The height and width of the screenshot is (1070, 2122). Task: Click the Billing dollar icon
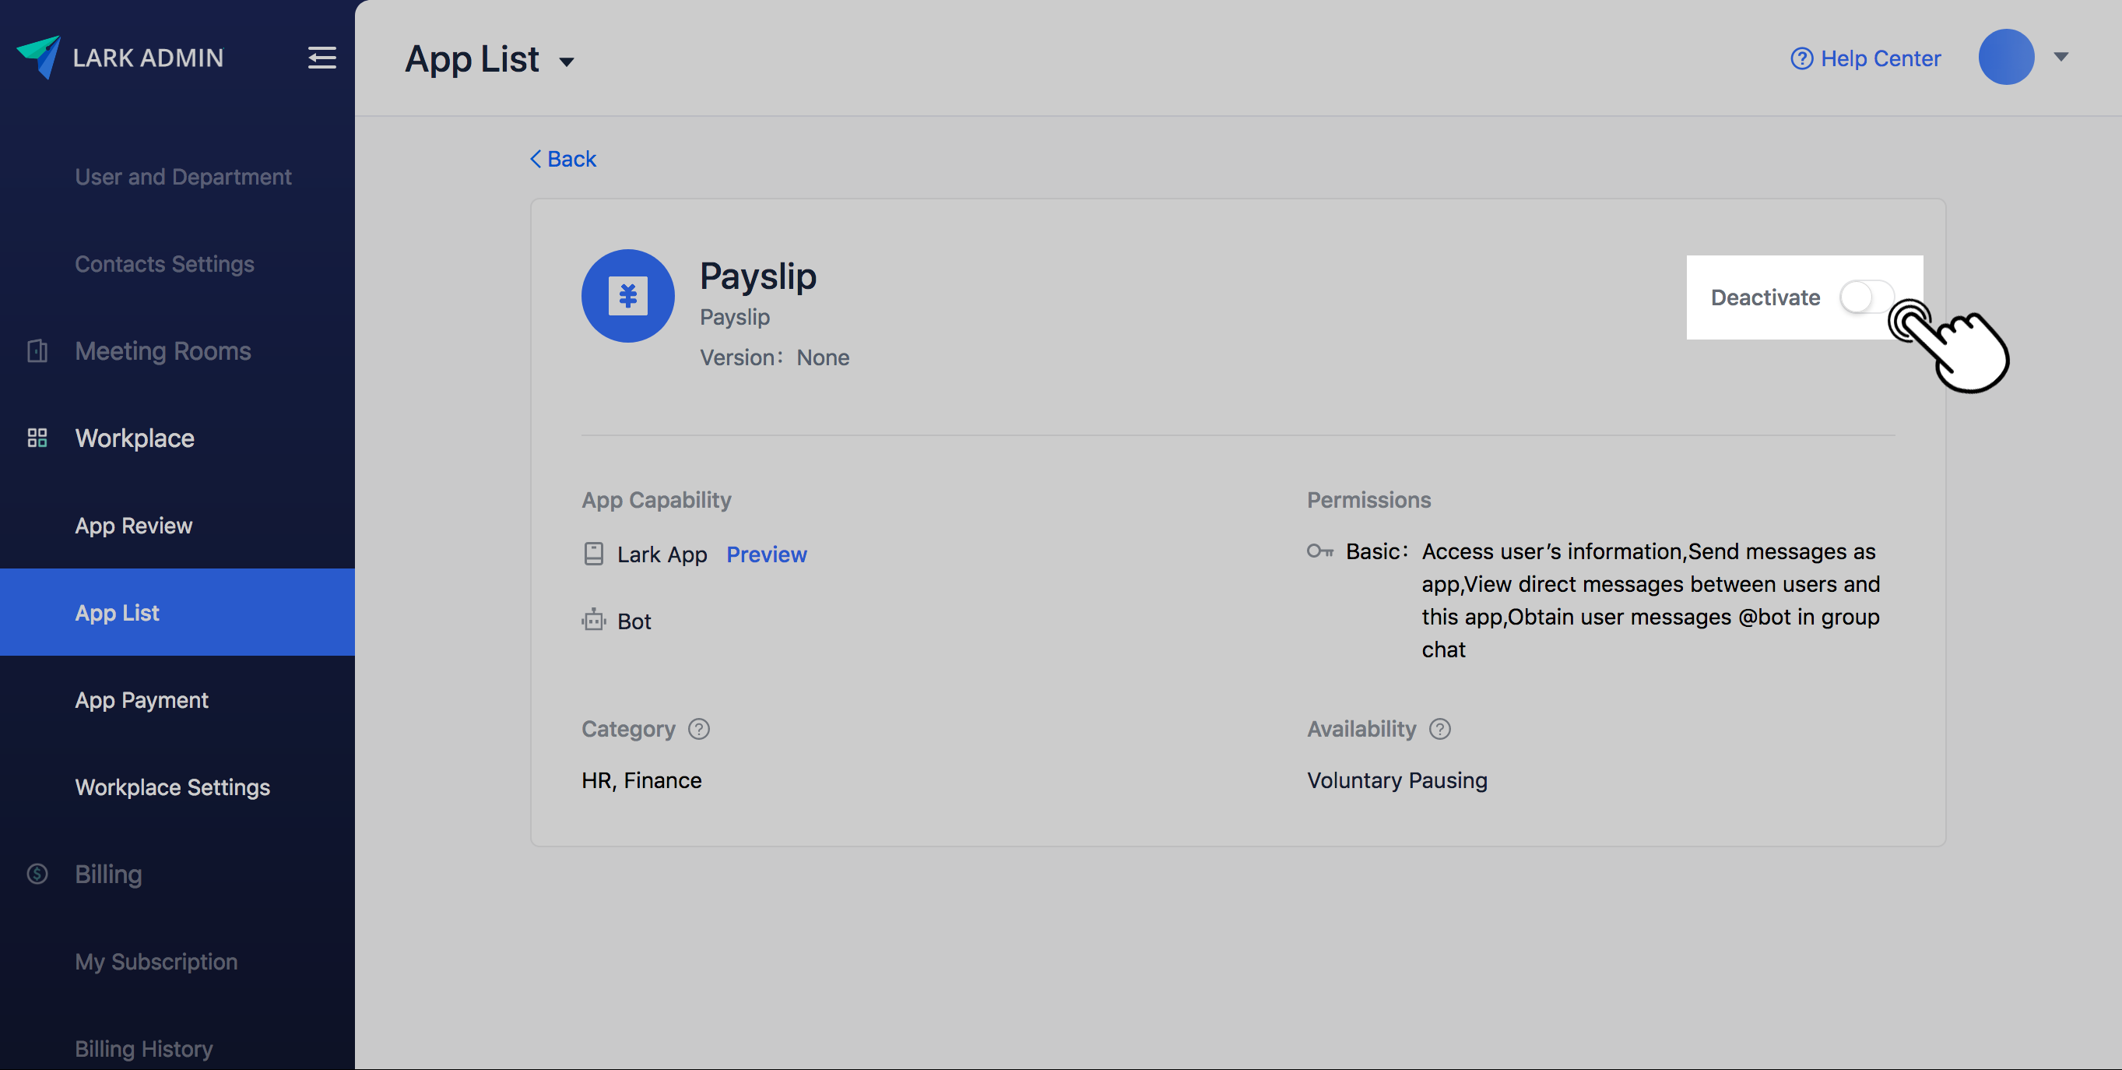[37, 874]
